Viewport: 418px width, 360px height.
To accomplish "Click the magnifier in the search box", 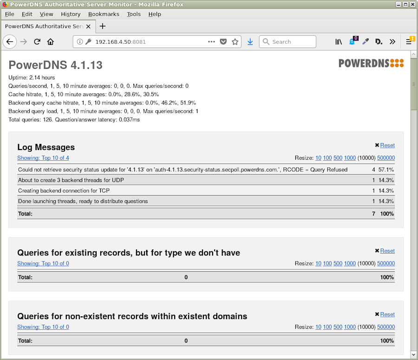I will coord(266,42).
